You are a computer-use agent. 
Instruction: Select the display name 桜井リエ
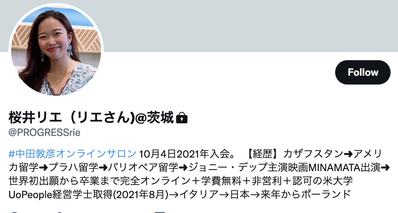click(35, 118)
